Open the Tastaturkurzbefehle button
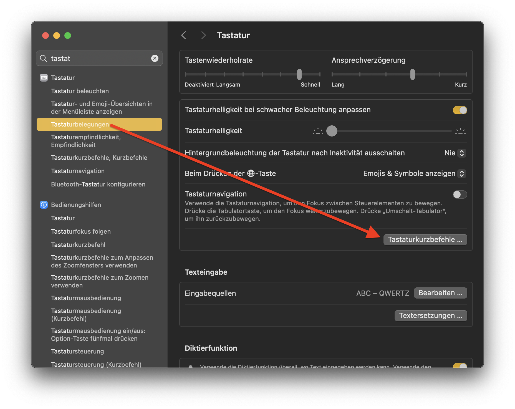Image resolution: width=515 pixels, height=409 pixels. click(x=425, y=239)
